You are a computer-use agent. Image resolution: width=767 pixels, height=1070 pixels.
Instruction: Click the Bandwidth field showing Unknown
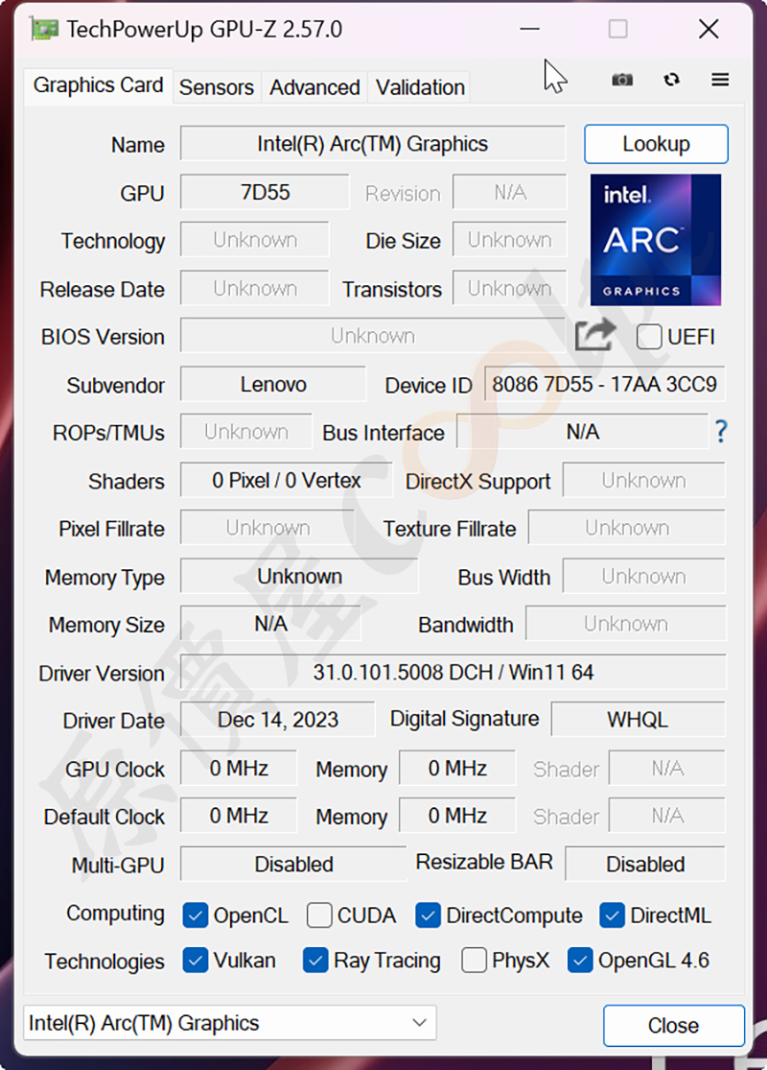point(625,624)
